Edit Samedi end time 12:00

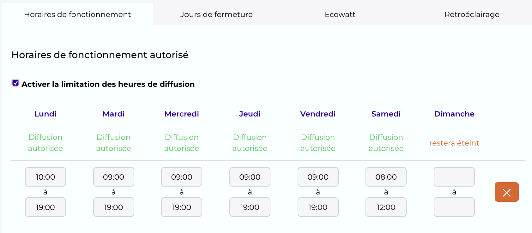pos(386,207)
